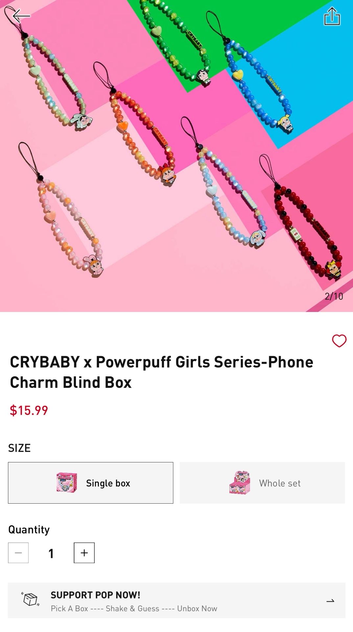
Task: Tap the Whole set thumbnail image
Action: point(240,483)
